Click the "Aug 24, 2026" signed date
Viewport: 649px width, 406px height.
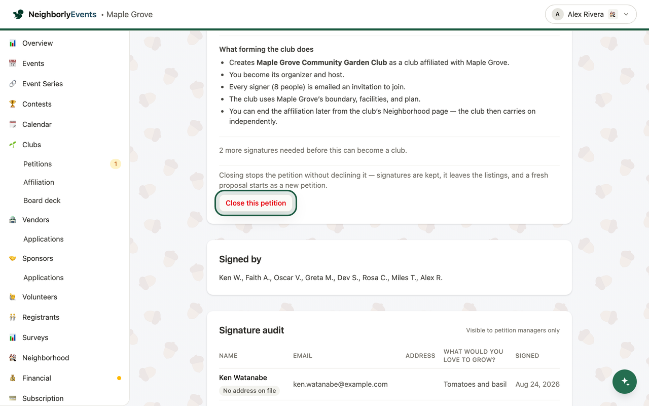(537, 384)
